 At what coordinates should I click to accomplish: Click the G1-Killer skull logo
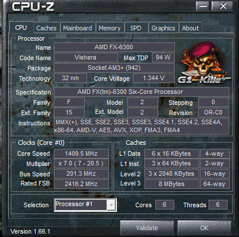tap(204, 63)
